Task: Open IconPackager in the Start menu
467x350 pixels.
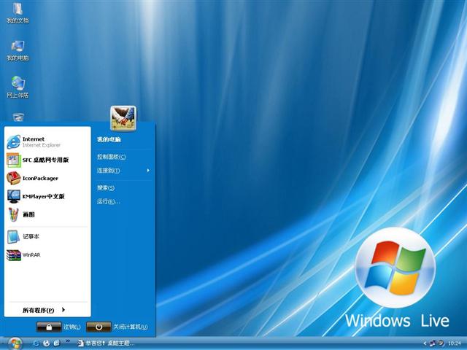Action: pos(39,178)
